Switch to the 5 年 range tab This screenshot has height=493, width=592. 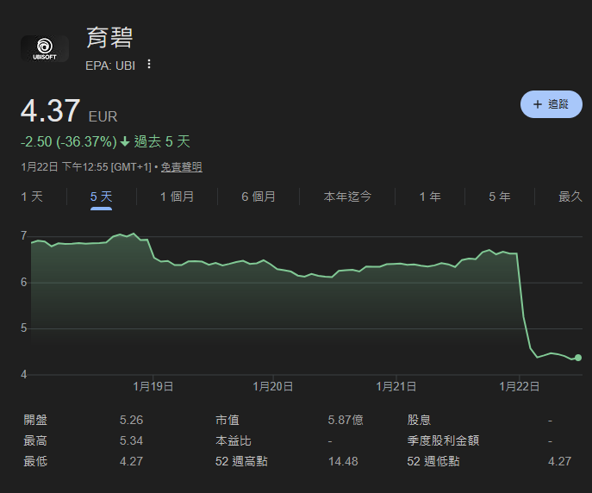tap(500, 197)
